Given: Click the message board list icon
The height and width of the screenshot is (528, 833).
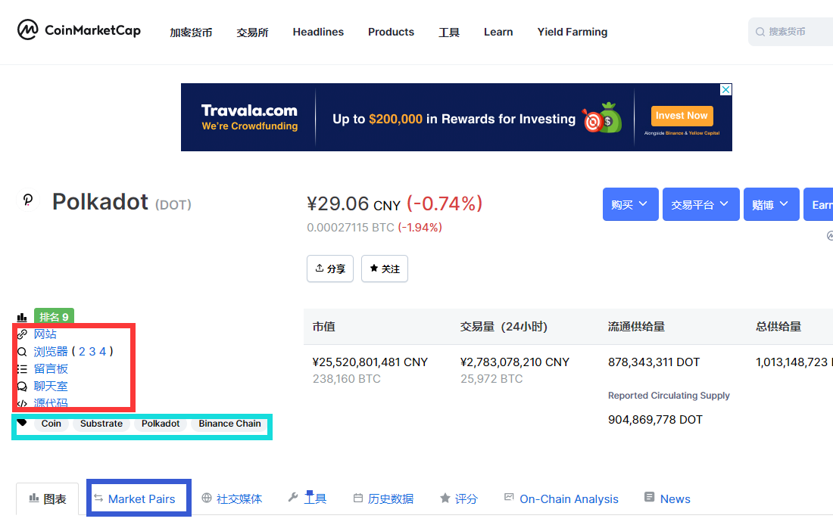Looking at the screenshot, I should [x=22, y=369].
